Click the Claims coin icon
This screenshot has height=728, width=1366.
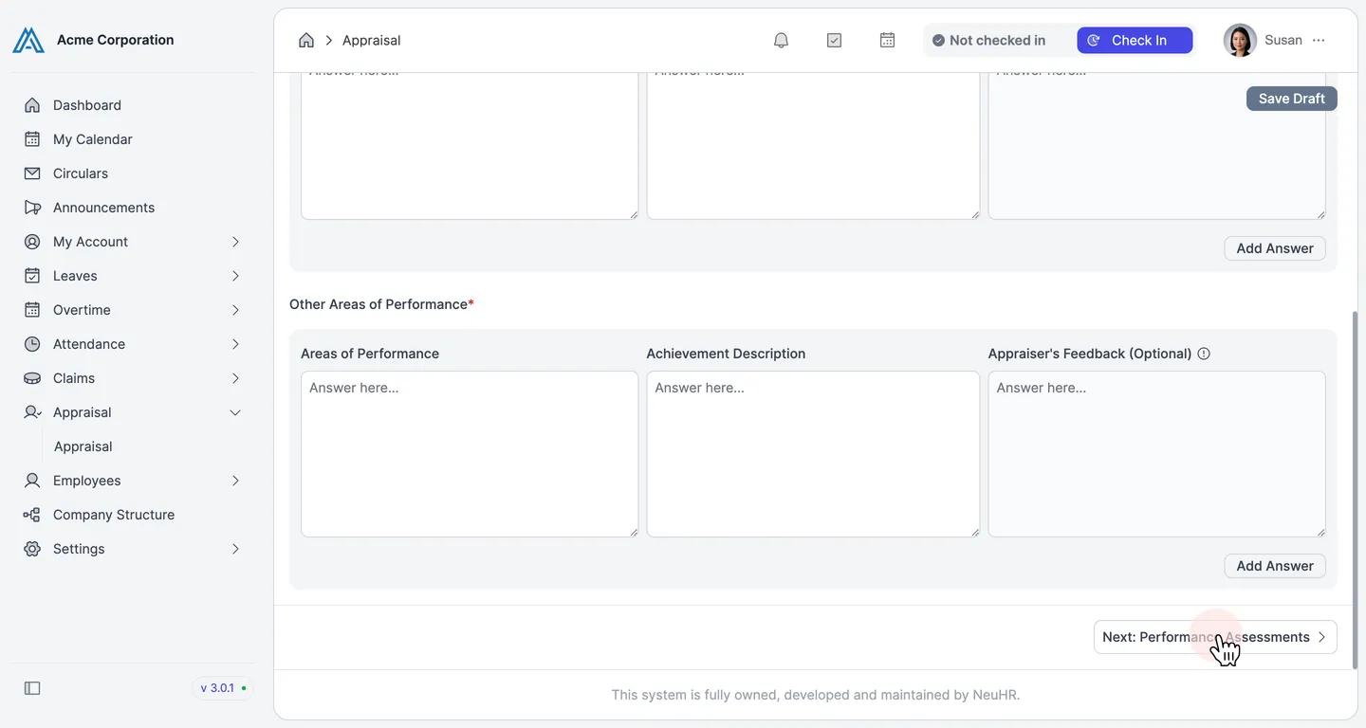coord(32,378)
